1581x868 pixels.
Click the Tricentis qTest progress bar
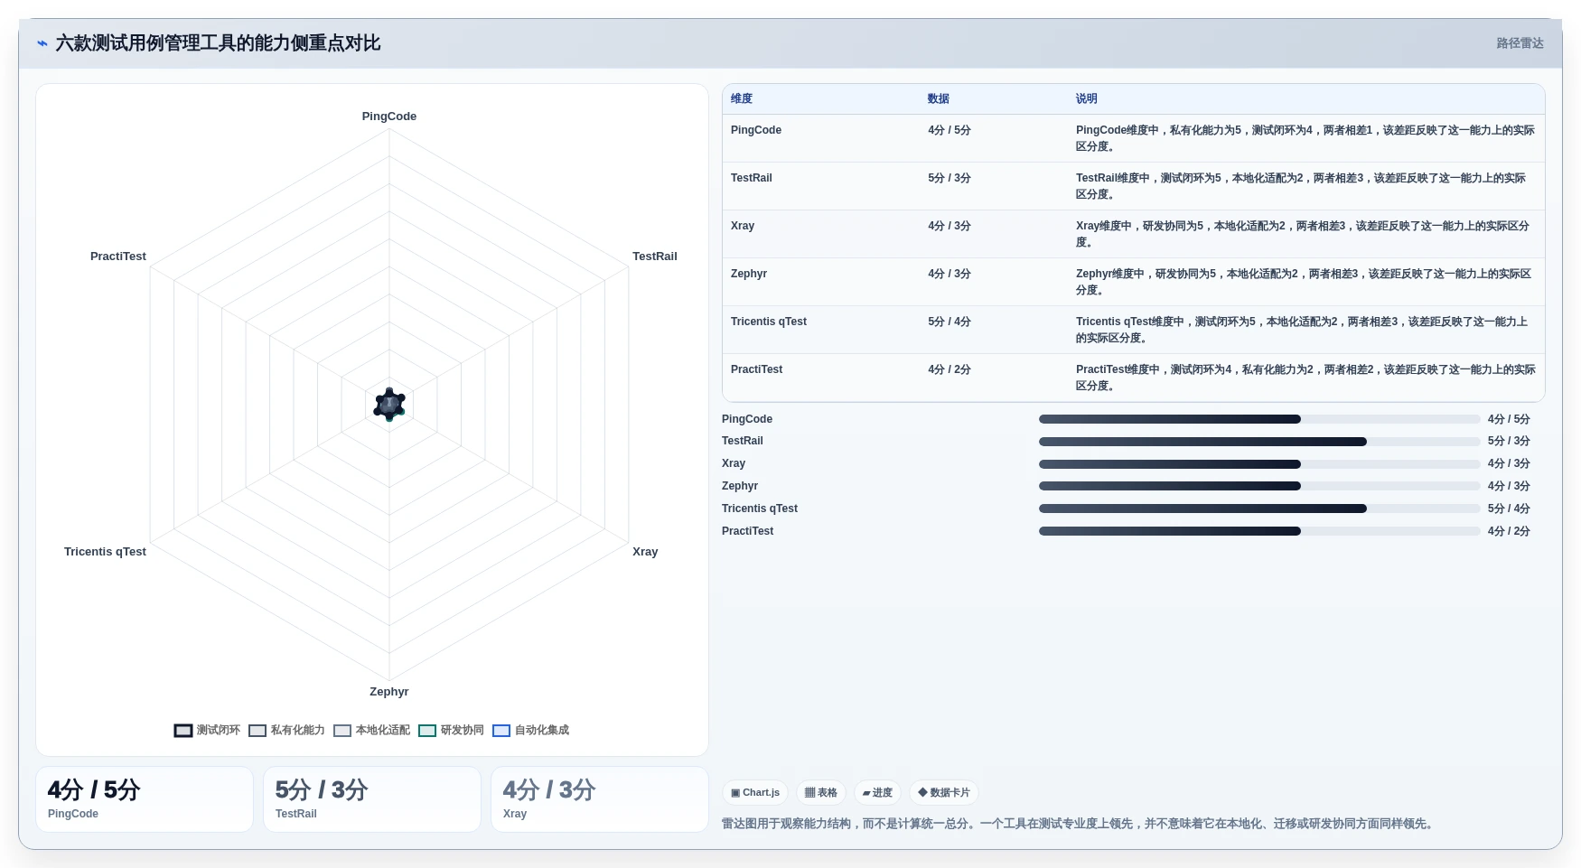click(1259, 509)
